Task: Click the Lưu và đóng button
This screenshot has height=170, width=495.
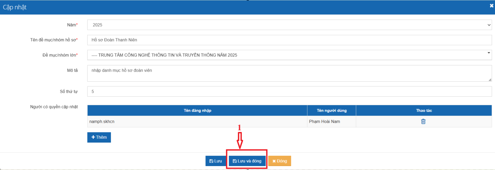Action: coord(247,161)
